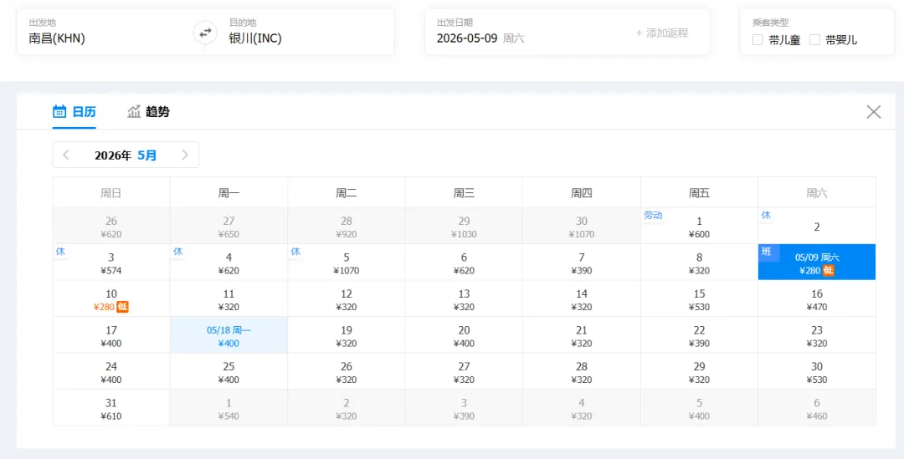Click the 周六 column header
Viewport: 904px width, 459px height.
click(816, 193)
